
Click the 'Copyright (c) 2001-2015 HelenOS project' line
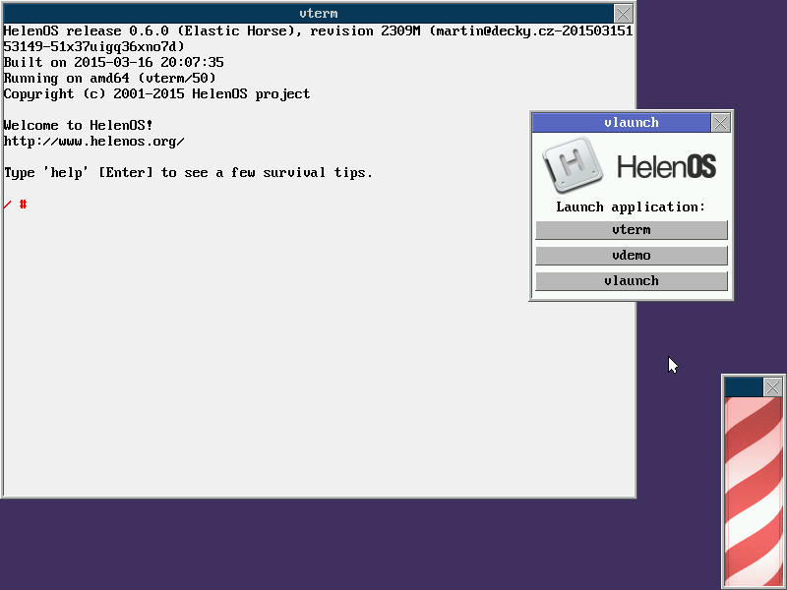pyautogui.click(x=156, y=94)
